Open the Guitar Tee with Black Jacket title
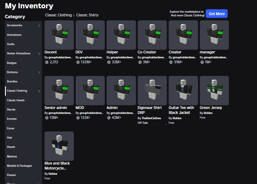Image resolution: width=257 pixels, height=184 pixels. pyautogui.click(x=181, y=110)
